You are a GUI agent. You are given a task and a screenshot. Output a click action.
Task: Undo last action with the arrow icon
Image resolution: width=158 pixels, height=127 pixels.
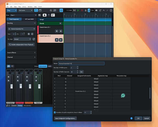(x=104, y=10)
